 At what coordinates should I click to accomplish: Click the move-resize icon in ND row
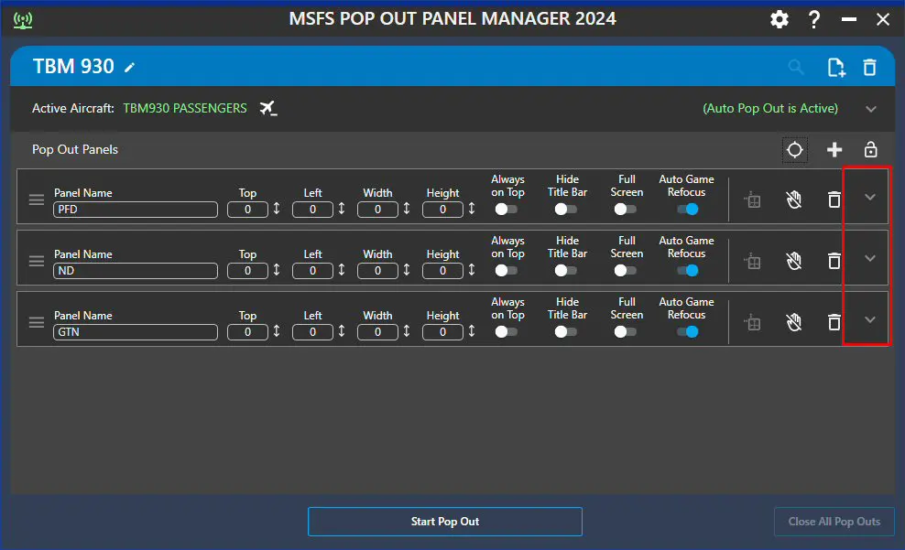tap(752, 261)
